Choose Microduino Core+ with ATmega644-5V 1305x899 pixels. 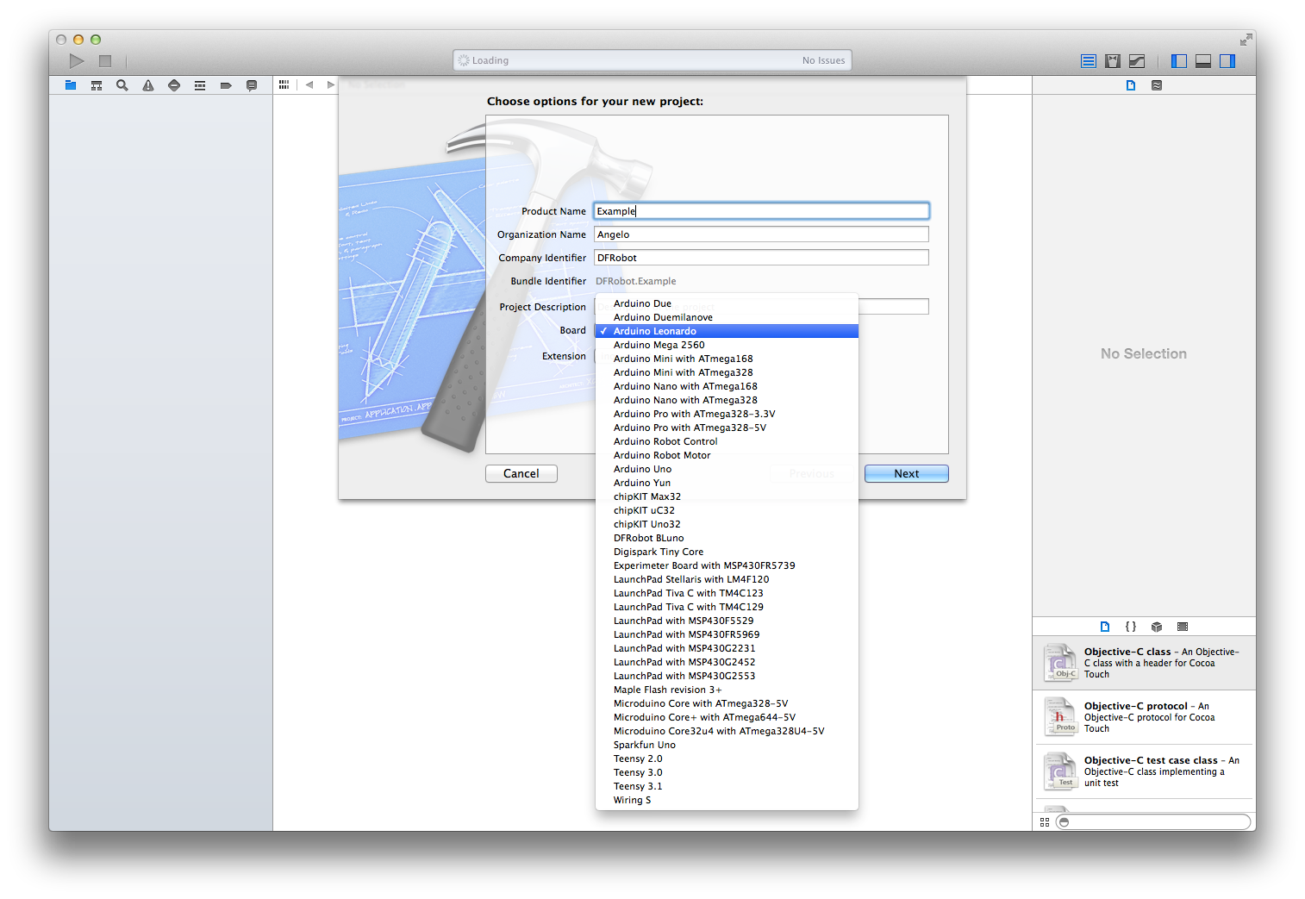[x=727, y=717]
